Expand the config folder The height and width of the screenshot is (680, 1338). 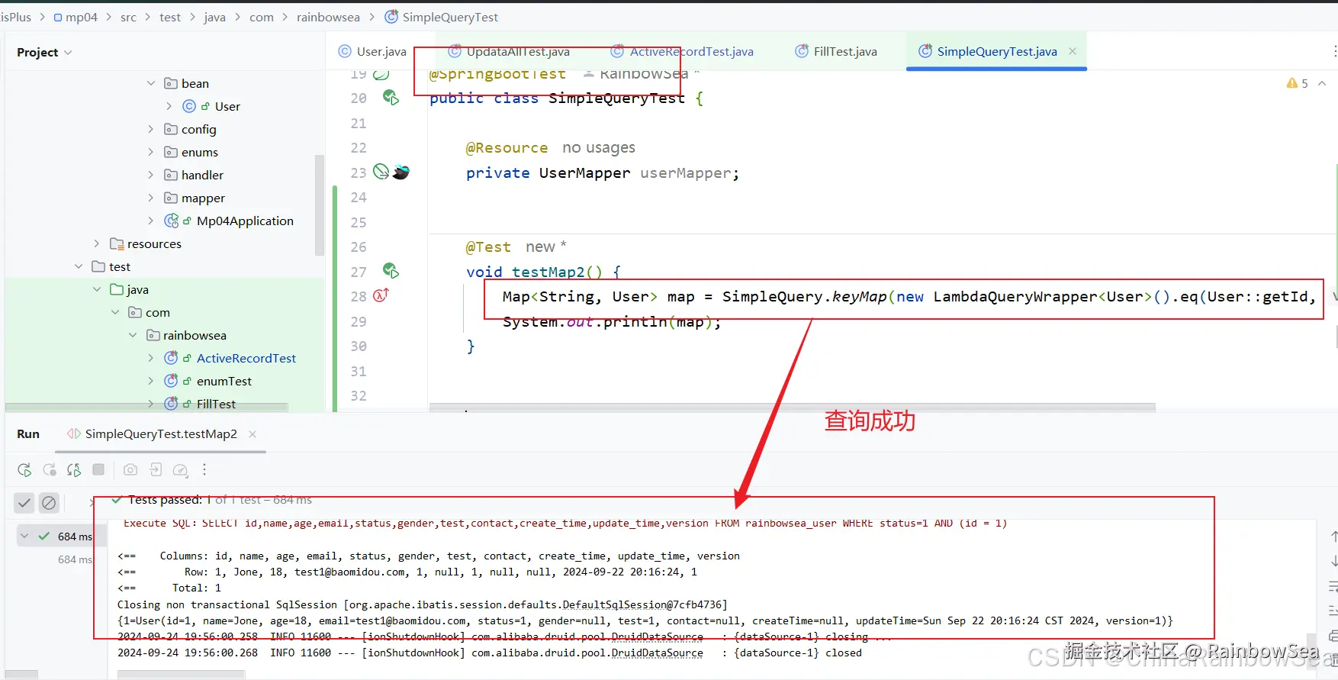pos(151,129)
